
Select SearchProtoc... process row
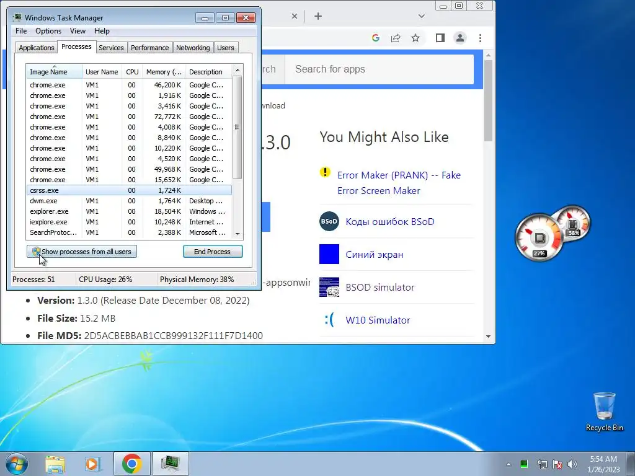click(x=129, y=232)
